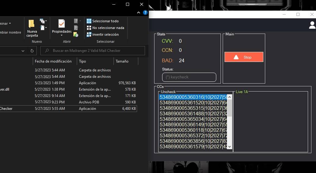316x173 pixels.
Task: Click the Nueva carpeta icon
Action: [x=32, y=24]
